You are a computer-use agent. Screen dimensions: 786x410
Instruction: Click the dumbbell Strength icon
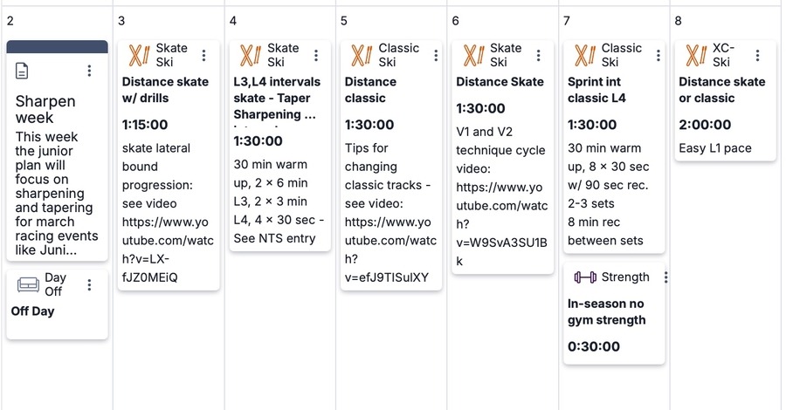pyautogui.click(x=585, y=277)
